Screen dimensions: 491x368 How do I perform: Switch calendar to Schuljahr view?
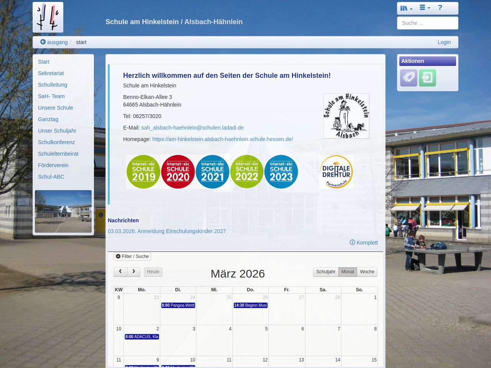pyautogui.click(x=326, y=272)
